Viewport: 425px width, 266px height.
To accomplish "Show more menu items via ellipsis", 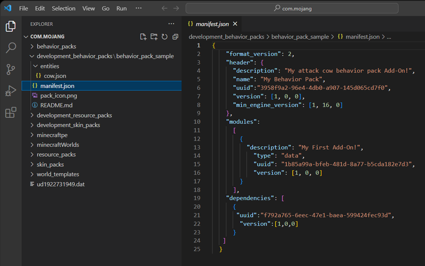I will pyautogui.click(x=138, y=8).
